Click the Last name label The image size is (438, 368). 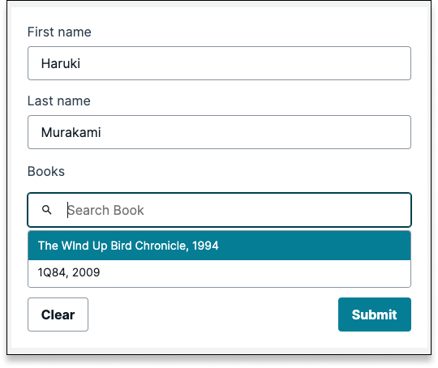(x=59, y=101)
